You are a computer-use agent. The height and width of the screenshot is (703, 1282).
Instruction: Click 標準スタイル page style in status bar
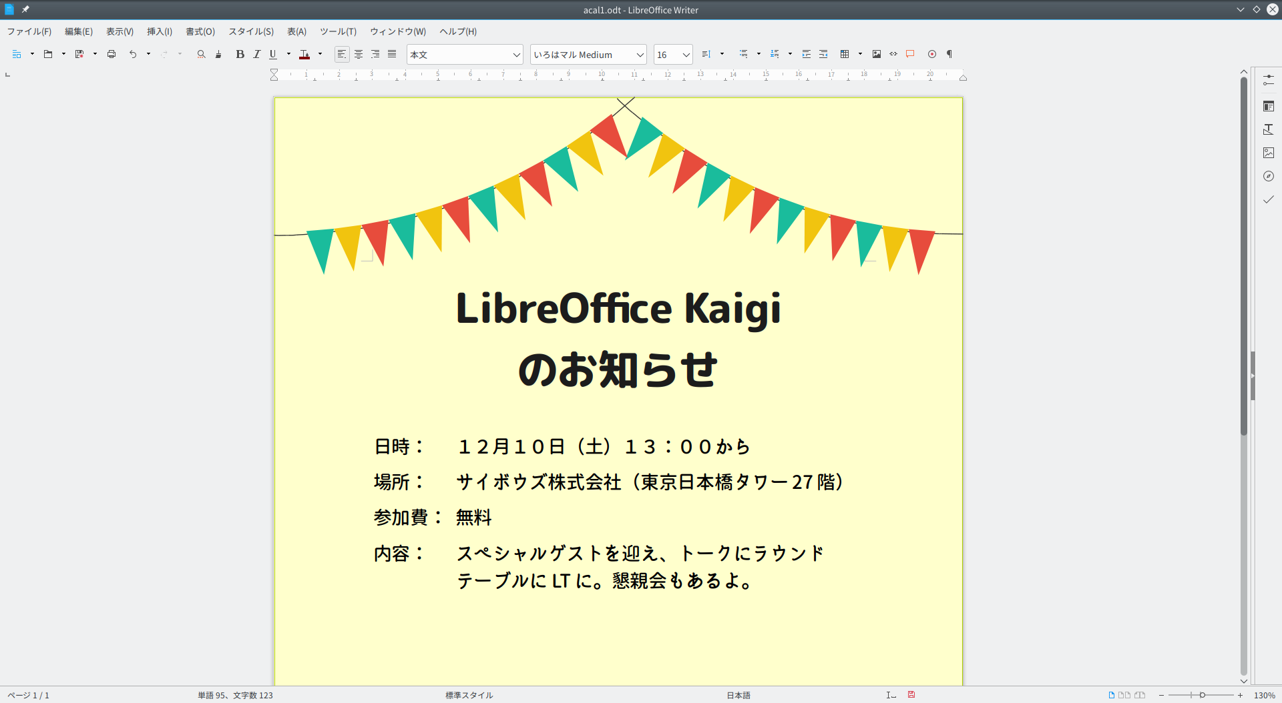click(469, 695)
